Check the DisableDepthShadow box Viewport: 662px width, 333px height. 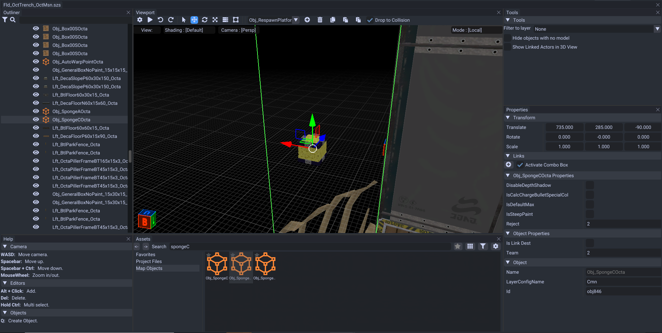[590, 185]
